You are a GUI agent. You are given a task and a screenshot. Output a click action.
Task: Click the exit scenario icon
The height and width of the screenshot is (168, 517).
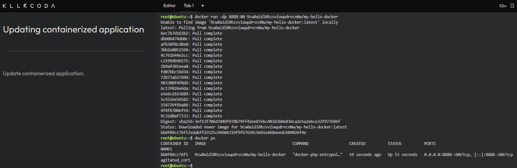click(x=512, y=6)
